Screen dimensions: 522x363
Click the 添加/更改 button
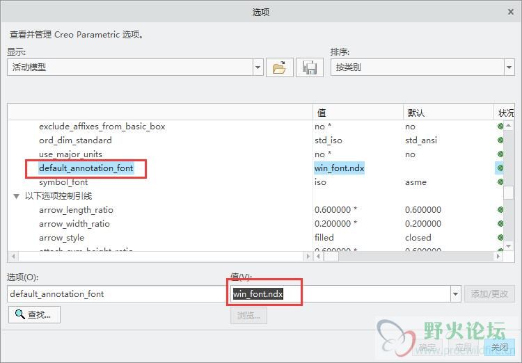pyautogui.click(x=489, y=293)
